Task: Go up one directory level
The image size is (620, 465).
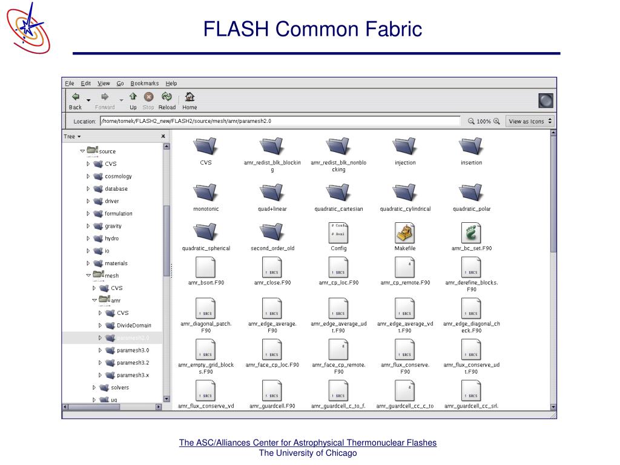Action: click(133, 101)
